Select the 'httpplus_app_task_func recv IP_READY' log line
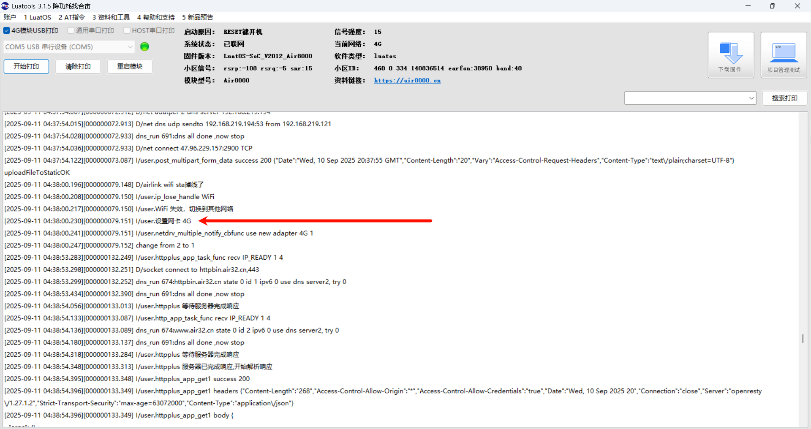 [x=144, y=257]
